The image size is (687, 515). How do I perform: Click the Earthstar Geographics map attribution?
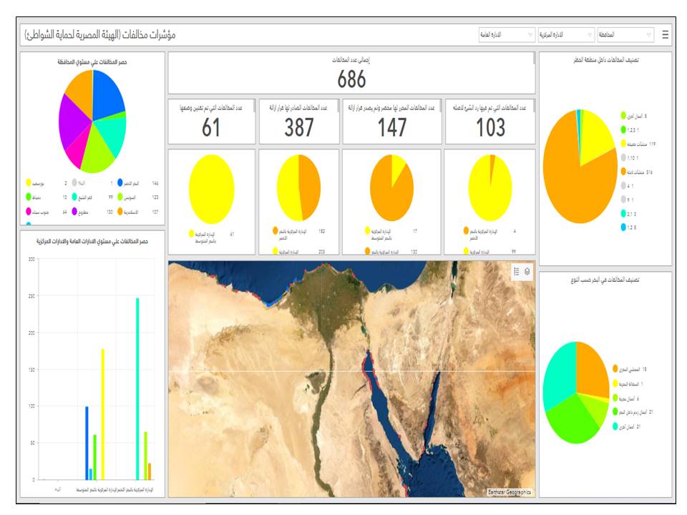[510, 492]
